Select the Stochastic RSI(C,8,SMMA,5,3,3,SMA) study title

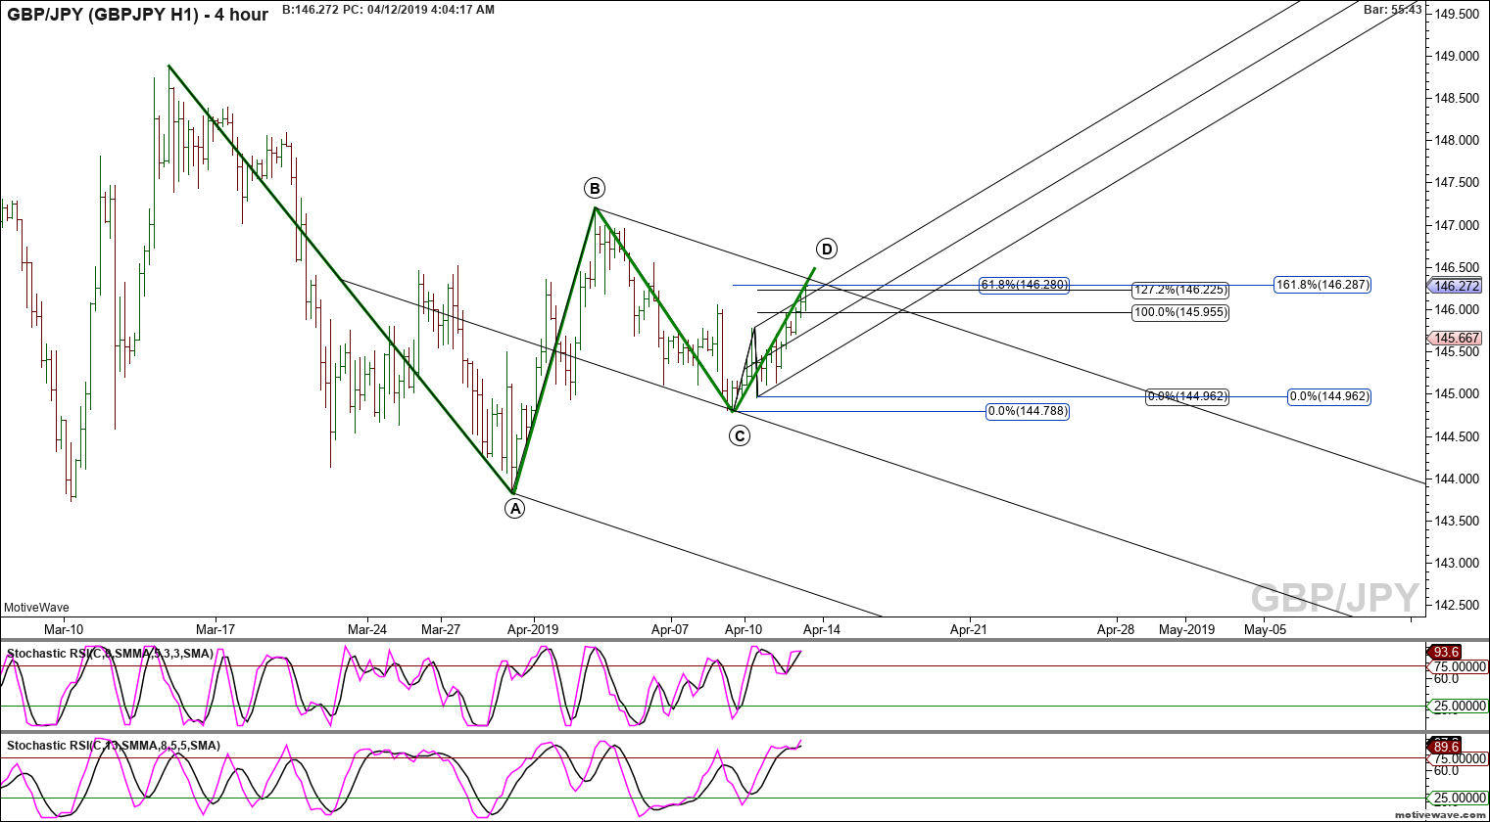(x=110, y=653)
